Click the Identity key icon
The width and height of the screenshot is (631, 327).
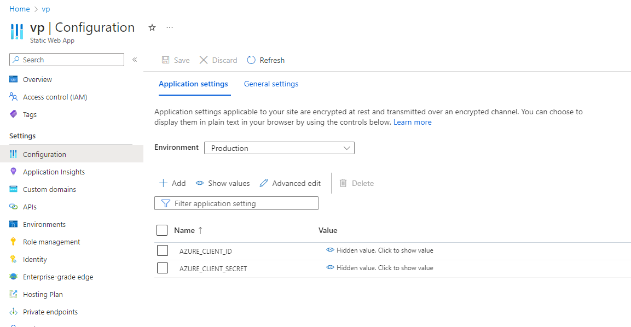(x=13, y=259)
